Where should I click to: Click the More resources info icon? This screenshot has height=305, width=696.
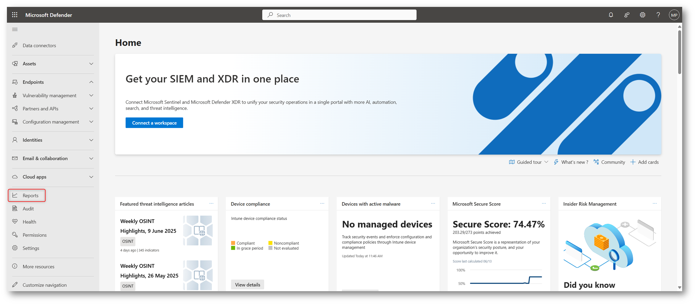(x=15, y=266)
